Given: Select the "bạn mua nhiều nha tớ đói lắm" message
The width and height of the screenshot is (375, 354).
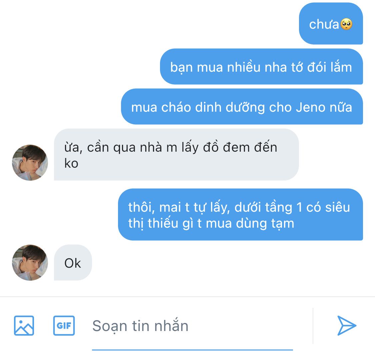Looking at the screenshot, I should tap(261, 67).
